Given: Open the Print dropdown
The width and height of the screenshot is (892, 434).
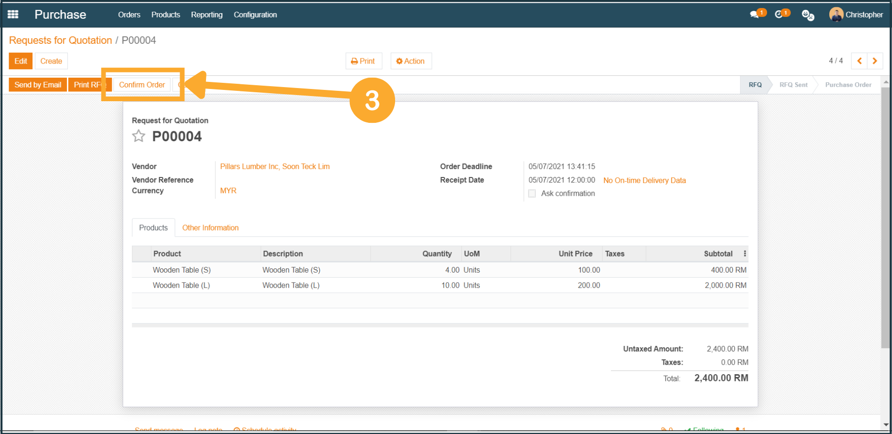Looking at the screenshot, I should click(x=363, y=61).
